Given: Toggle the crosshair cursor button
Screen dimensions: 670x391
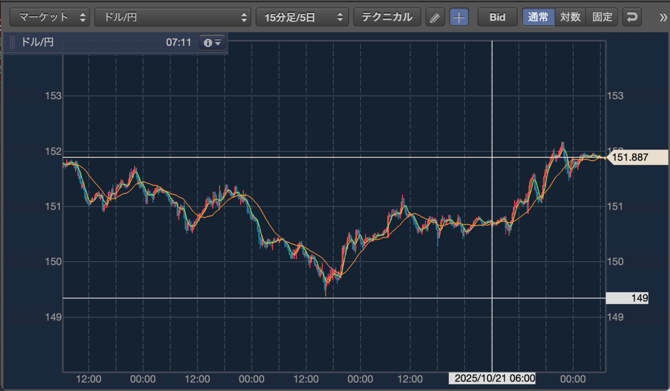Looking at the screenshot, I should [459, 17].
